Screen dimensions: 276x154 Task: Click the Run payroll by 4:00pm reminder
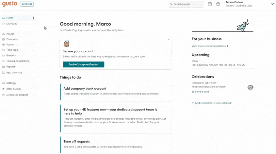pos(218,65)
